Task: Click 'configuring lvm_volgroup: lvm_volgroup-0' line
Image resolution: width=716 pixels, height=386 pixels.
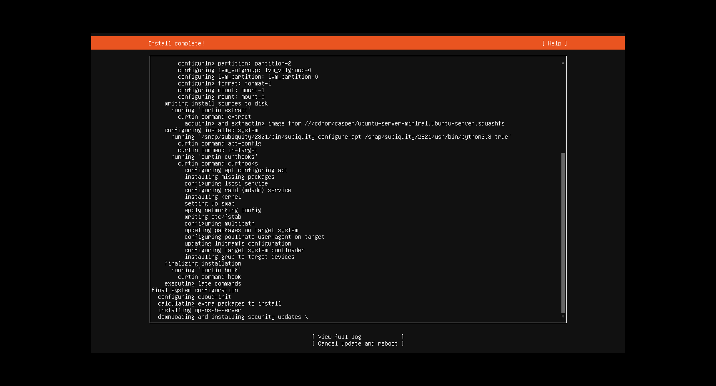Action: coord(245,70)
